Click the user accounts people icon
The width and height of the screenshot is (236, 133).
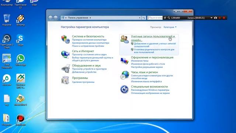125,39
